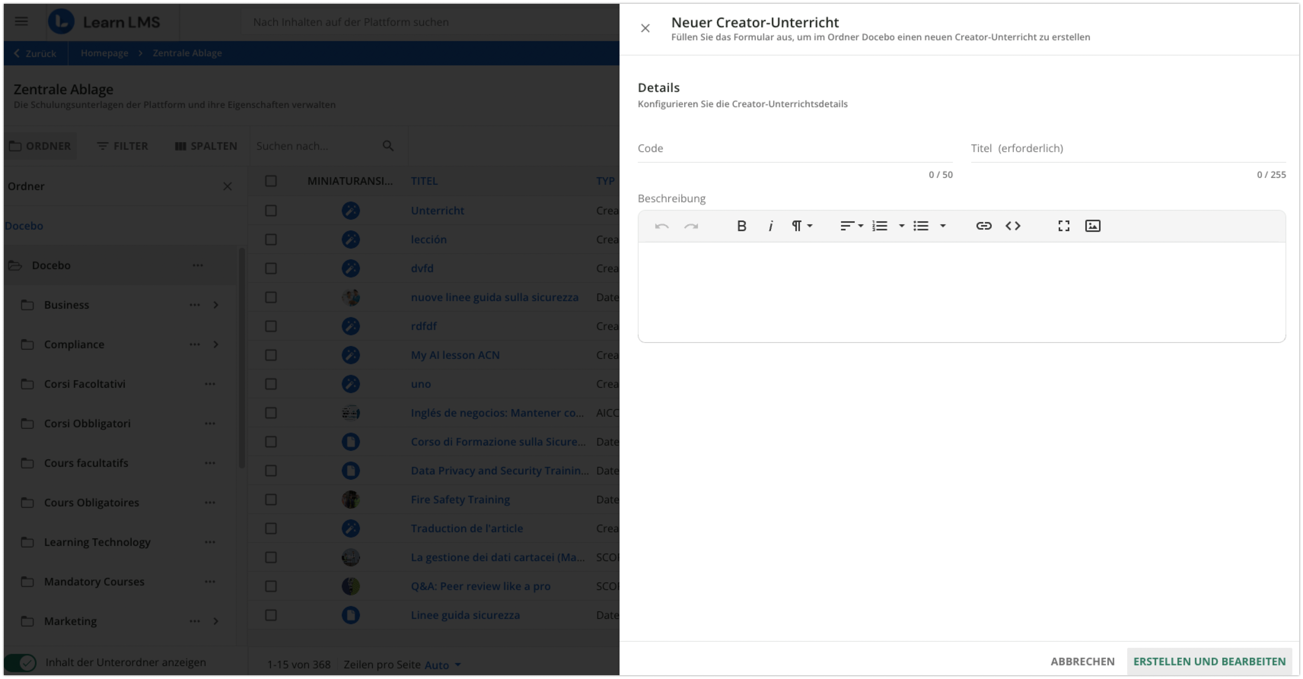
Task: Tick the checkbox for Unterricht row
Action: pos(271,211)
